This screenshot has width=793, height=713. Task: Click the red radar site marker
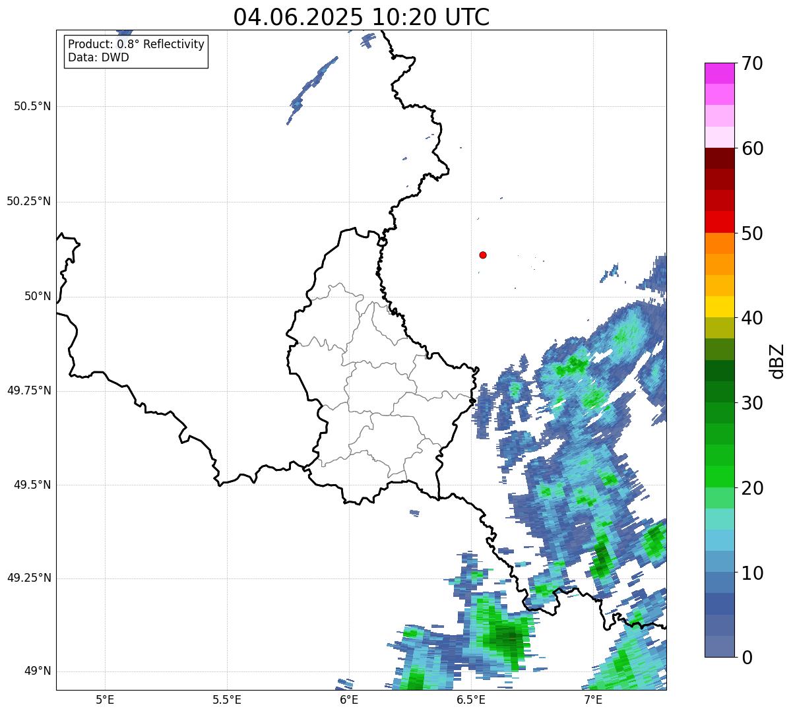(x=483, y=255)
